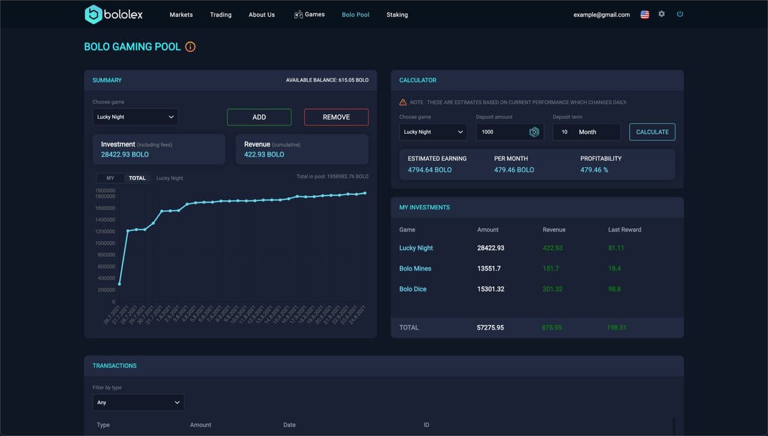This screenshot has width=768, height=436.
Task: Click the first chart data point at 26.7.2021
Action: point(119,284)
